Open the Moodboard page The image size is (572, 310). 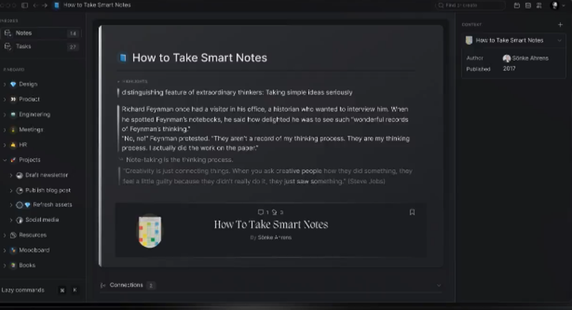pyautogui.click(x=34, y=250)
